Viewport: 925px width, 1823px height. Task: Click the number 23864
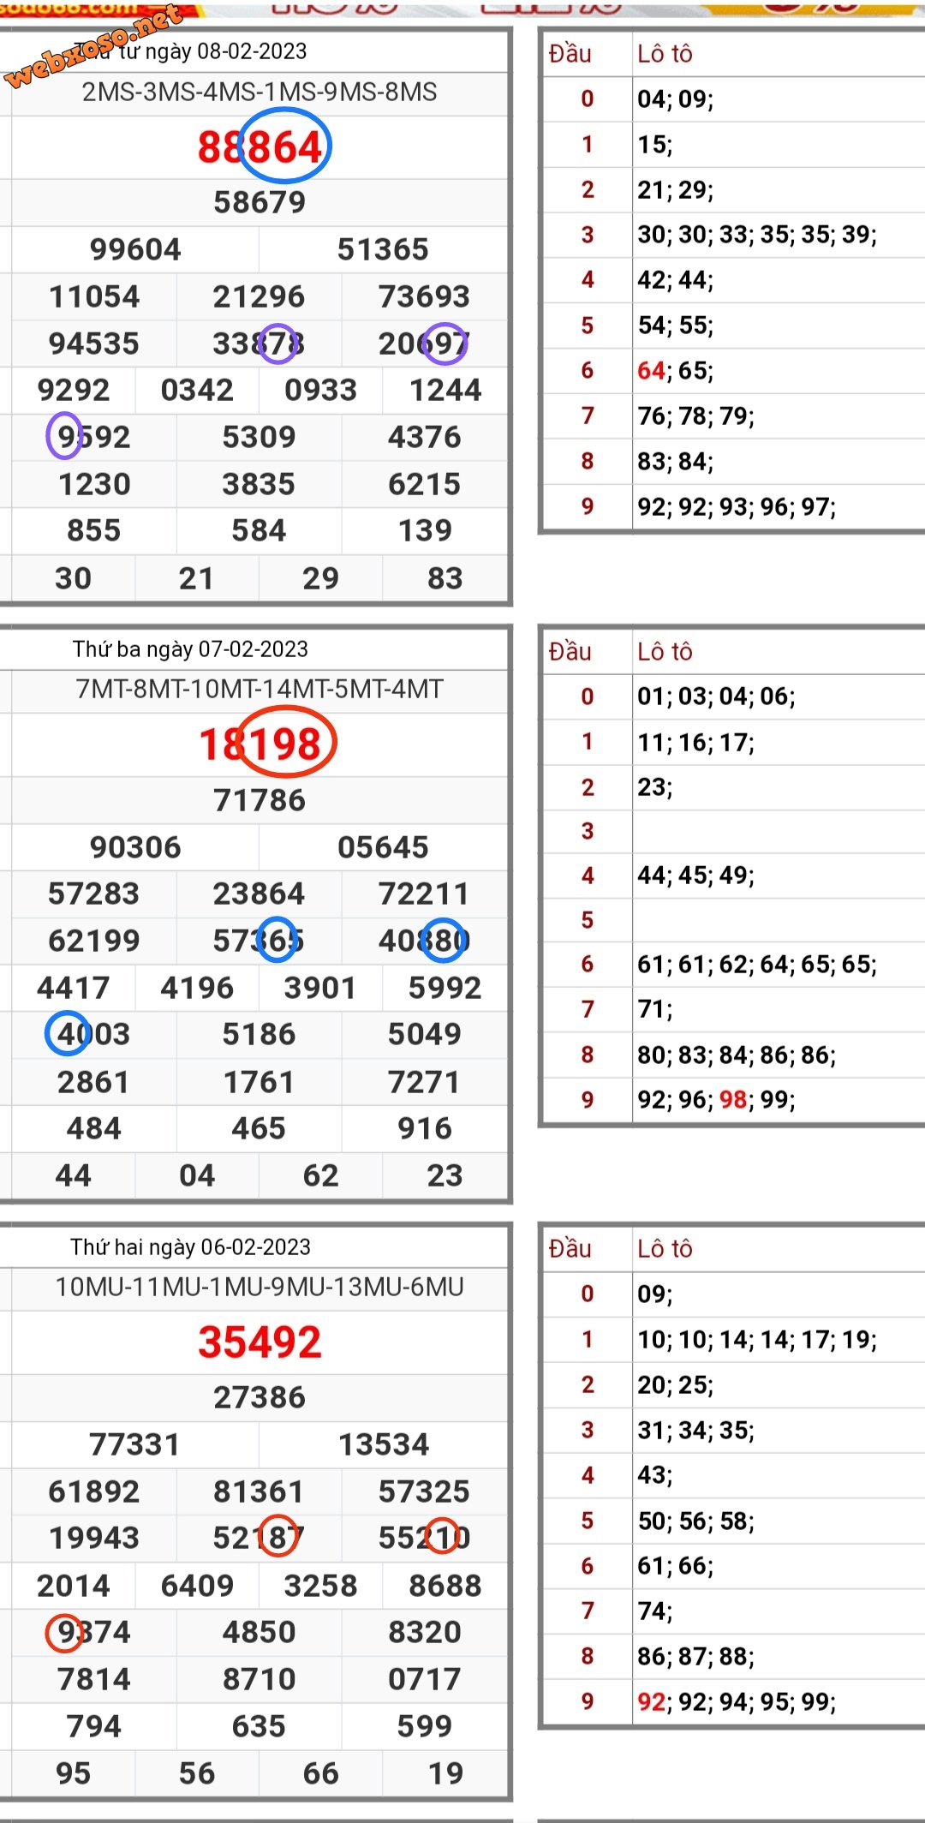(x=259, y=894)
